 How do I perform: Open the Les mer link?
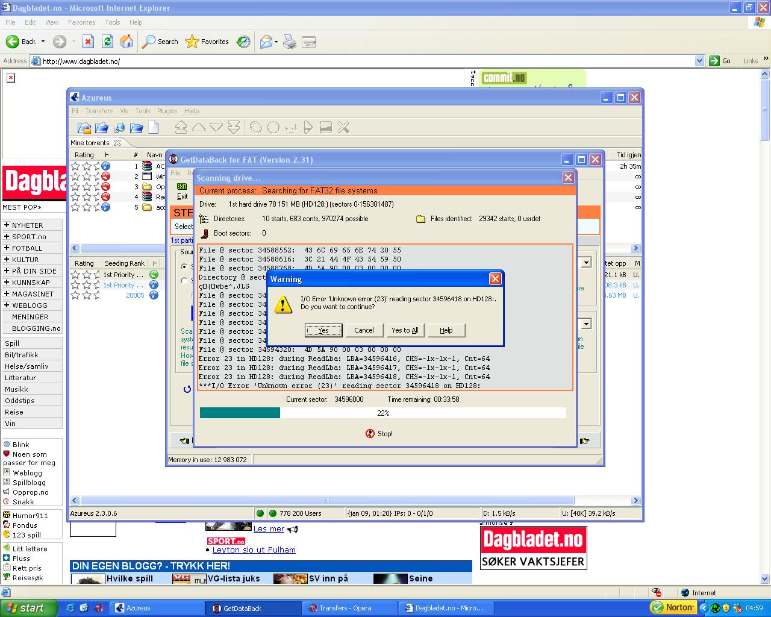coord(269,529)
